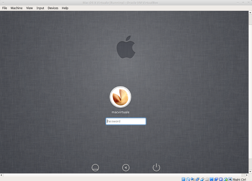
Task: Open the Devices menu
Action: 53,8
